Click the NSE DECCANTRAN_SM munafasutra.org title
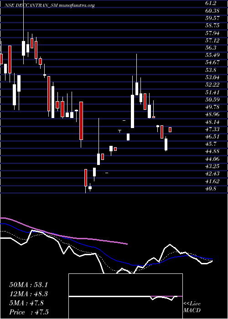Viewport: 228px width, 319px height. [50, 5]
